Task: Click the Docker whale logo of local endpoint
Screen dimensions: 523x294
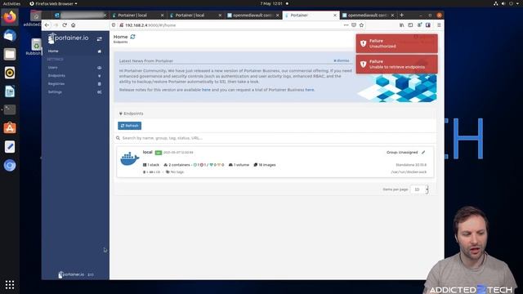Action: pos(130,158)
